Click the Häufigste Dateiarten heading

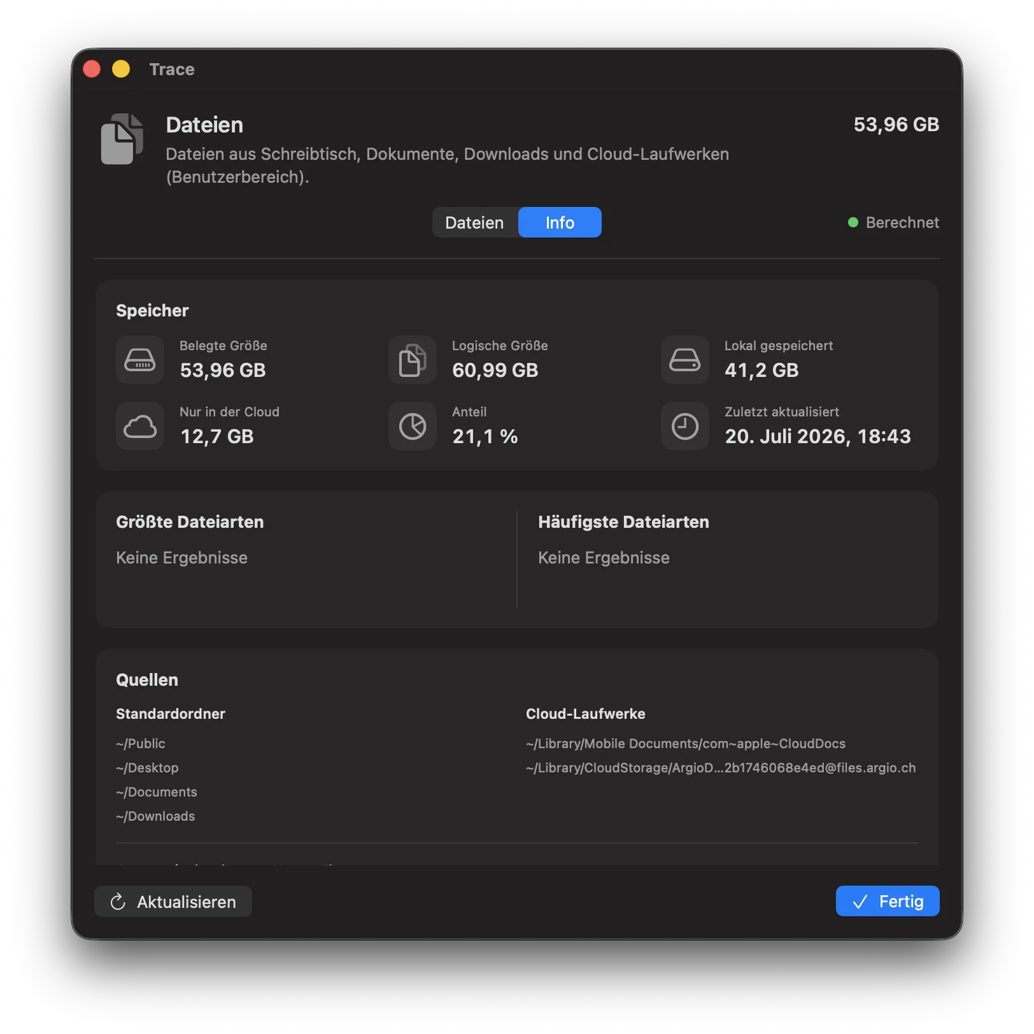[x=623, y=522]
